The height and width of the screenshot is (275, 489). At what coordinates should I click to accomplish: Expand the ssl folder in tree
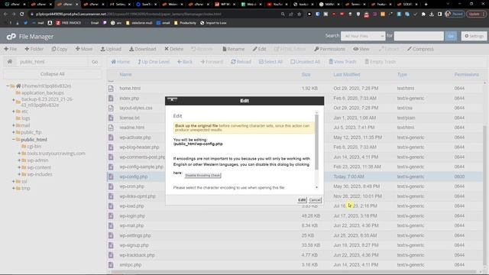(14, 181)
